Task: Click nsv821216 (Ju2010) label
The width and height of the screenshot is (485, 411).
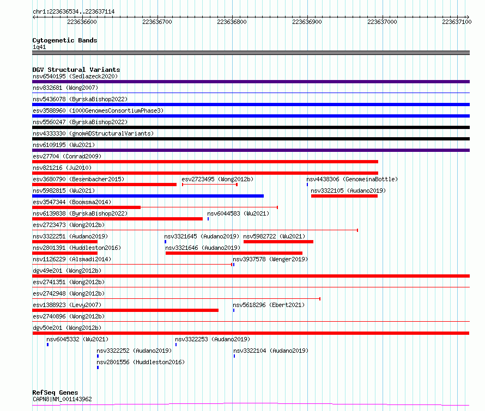Action: tap(62, 168)
